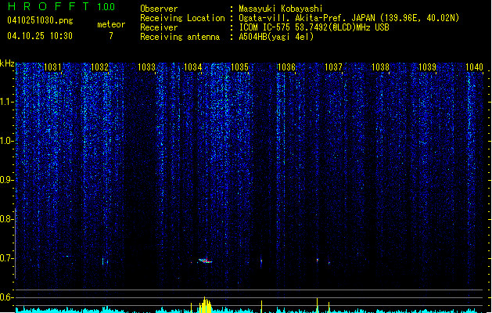Image resolution: width=492 pixels, height=313 pixels.
Task: Click the 1034 time axis label
Action: (x=193, y=67)
